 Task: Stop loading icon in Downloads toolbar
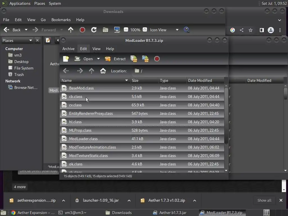click(x=82, y=30)
